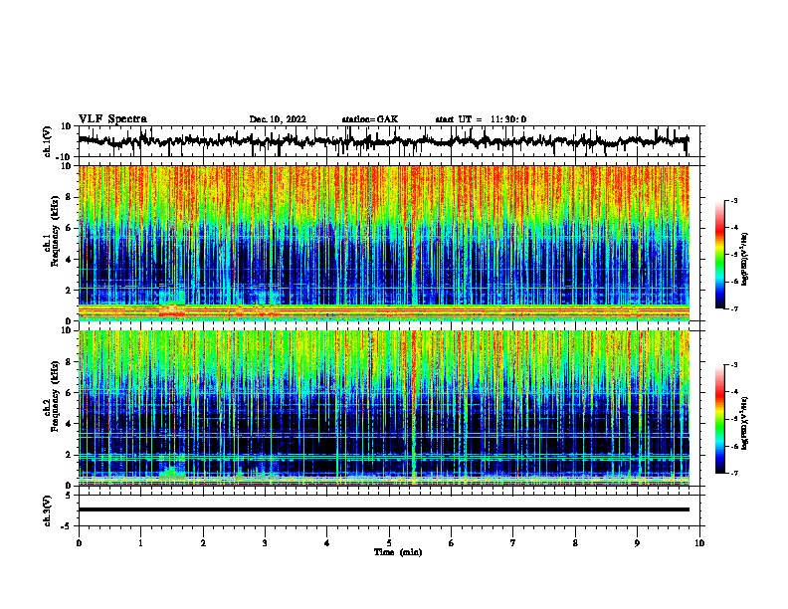Viewport: 788px width, 609px height.
Task: Select the "start UT = 11:30: 0" text
Action: click(481, 119)
